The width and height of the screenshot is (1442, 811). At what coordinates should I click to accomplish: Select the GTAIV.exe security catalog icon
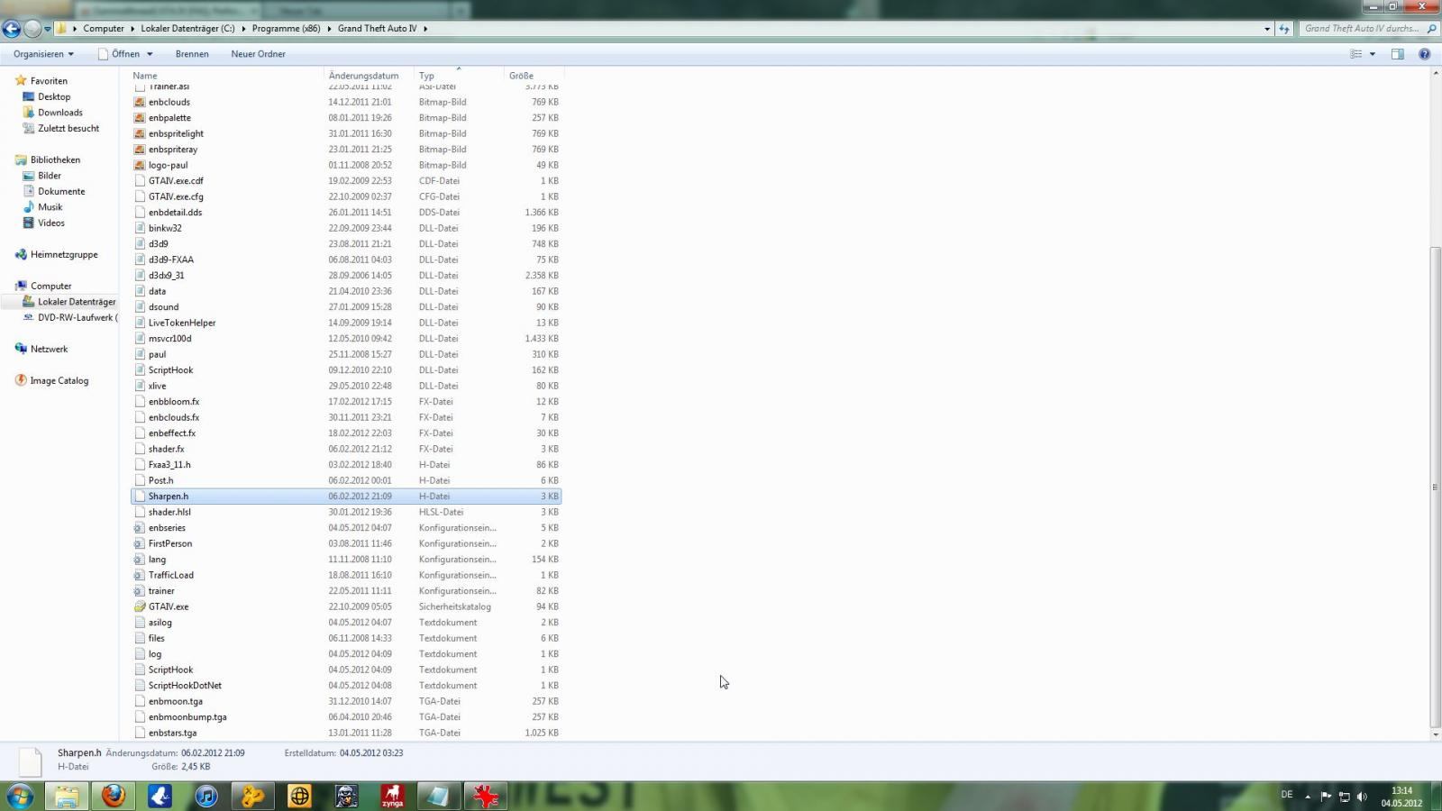[140, 606]
